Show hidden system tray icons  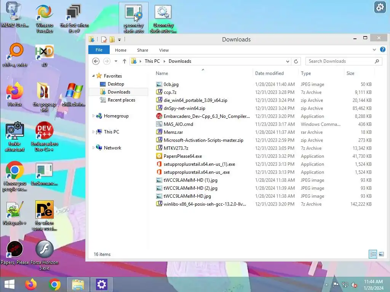pos(326,285)
